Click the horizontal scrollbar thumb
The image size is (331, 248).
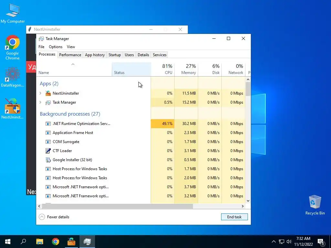117,206
